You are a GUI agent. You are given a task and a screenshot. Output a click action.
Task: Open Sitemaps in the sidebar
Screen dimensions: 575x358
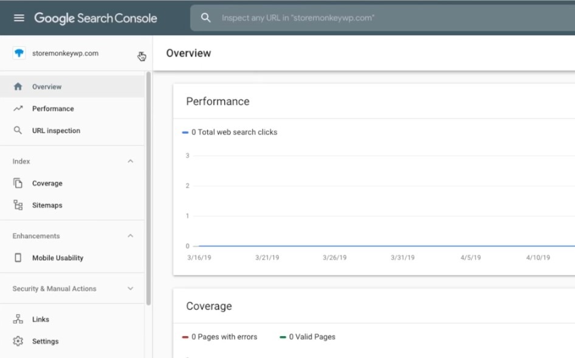pos(72,205)
